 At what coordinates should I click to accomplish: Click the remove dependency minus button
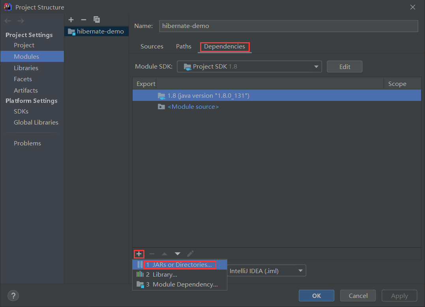(x=152, y=254)
